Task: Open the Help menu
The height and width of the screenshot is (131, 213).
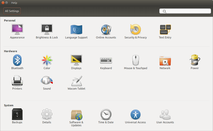Action: (14, 3)
